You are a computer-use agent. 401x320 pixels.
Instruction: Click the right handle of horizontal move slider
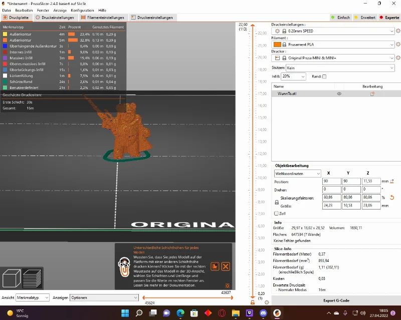(x=232, y=297)
